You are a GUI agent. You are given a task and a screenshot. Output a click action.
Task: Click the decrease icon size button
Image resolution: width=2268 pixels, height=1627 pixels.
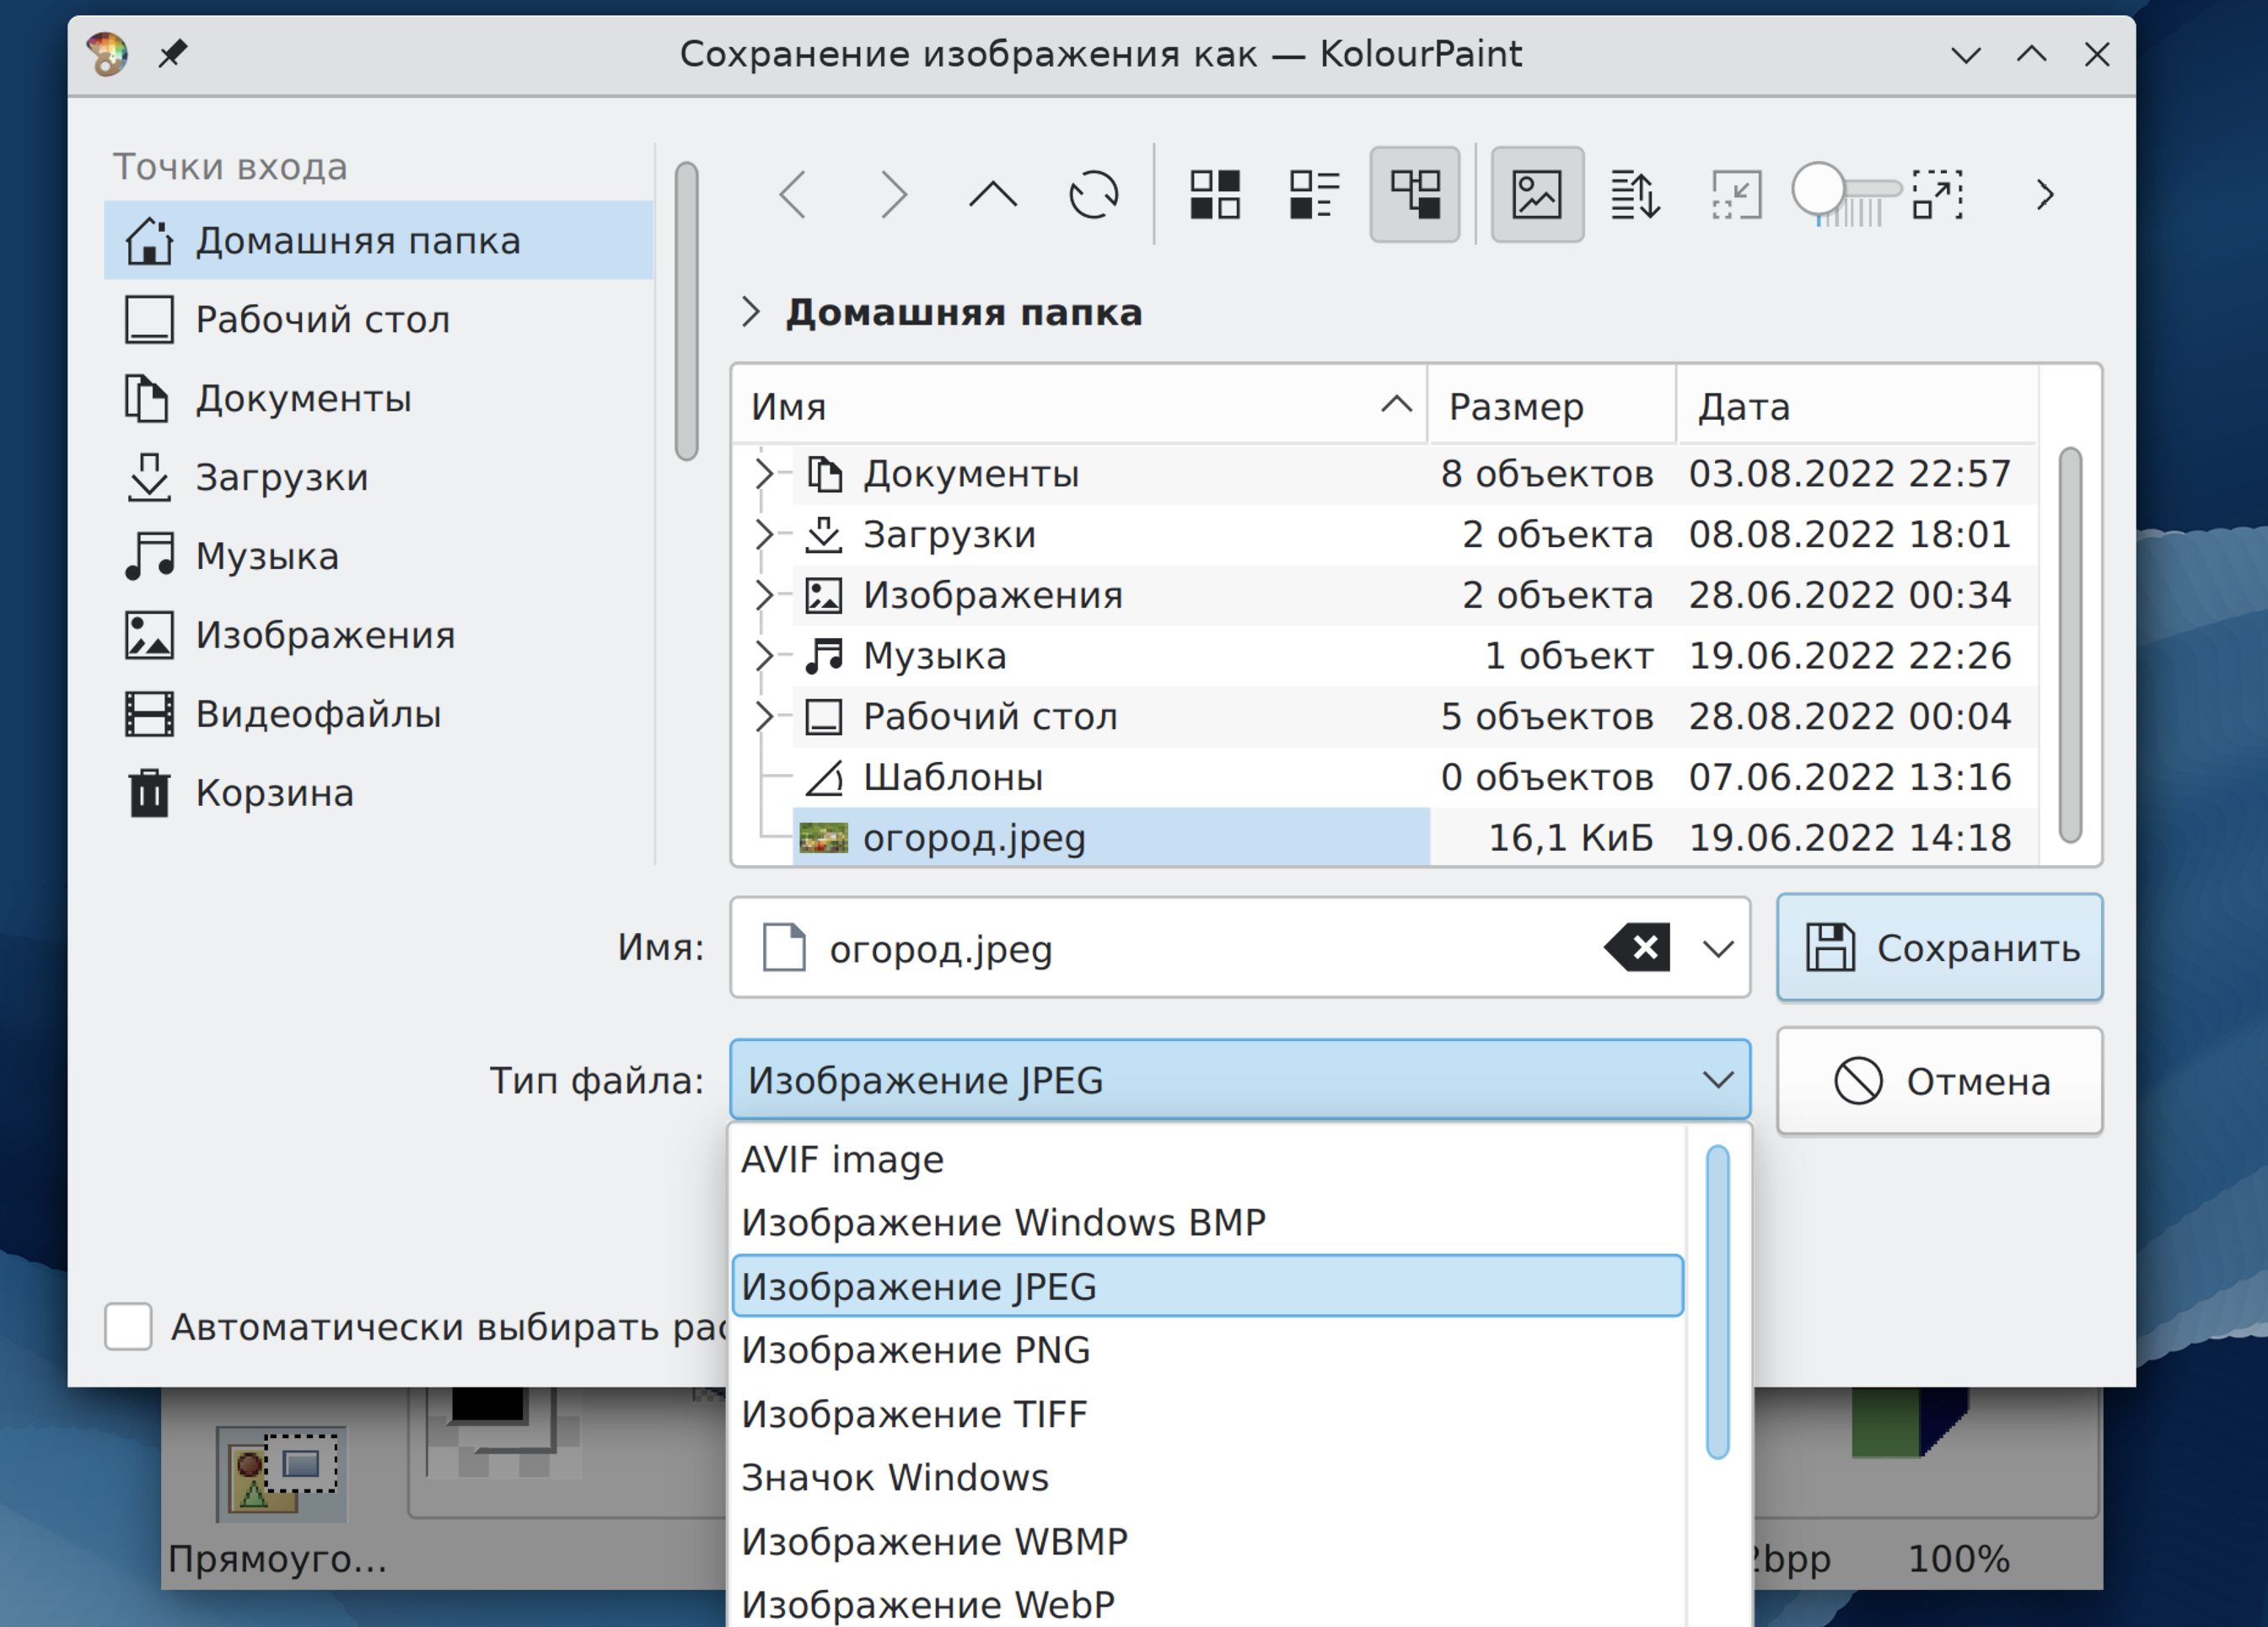pyautogui.click(x=1736, y=194)
